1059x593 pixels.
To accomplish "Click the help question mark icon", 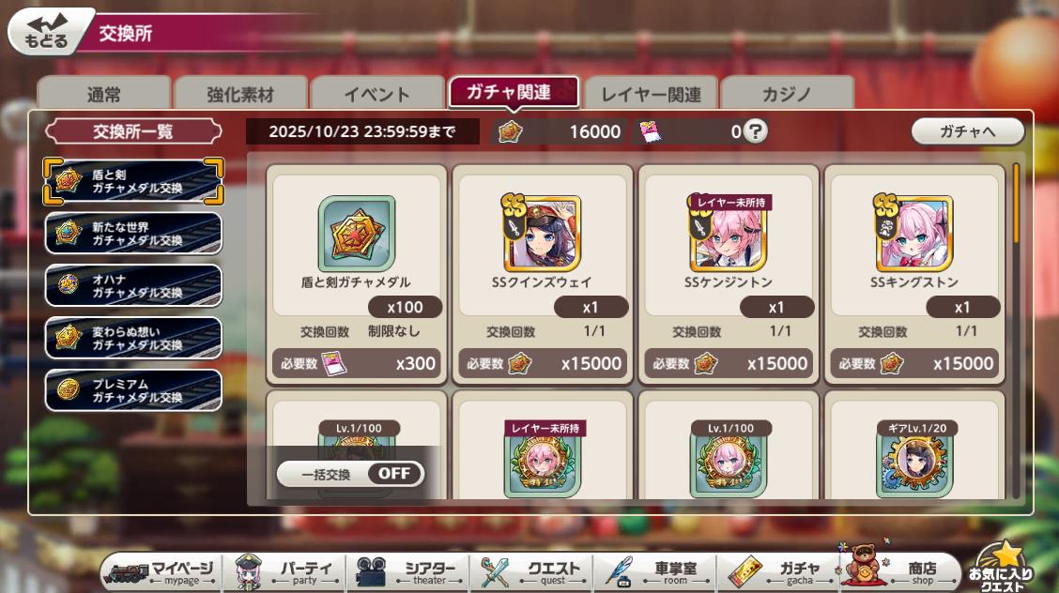I will pyautogui.click(x=755, y=130).
